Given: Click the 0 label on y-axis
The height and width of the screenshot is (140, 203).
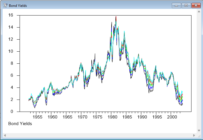Looking at the screenshot, I should point(12,112).
